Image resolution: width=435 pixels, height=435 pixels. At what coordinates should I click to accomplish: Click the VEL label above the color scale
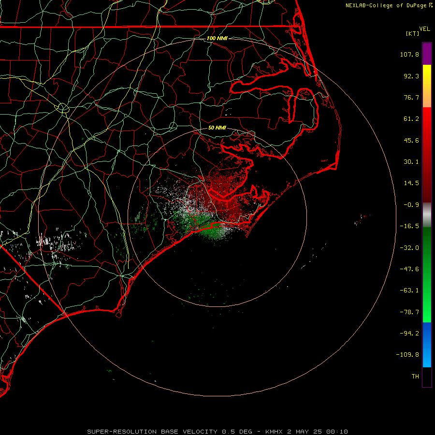pos(424,29)
